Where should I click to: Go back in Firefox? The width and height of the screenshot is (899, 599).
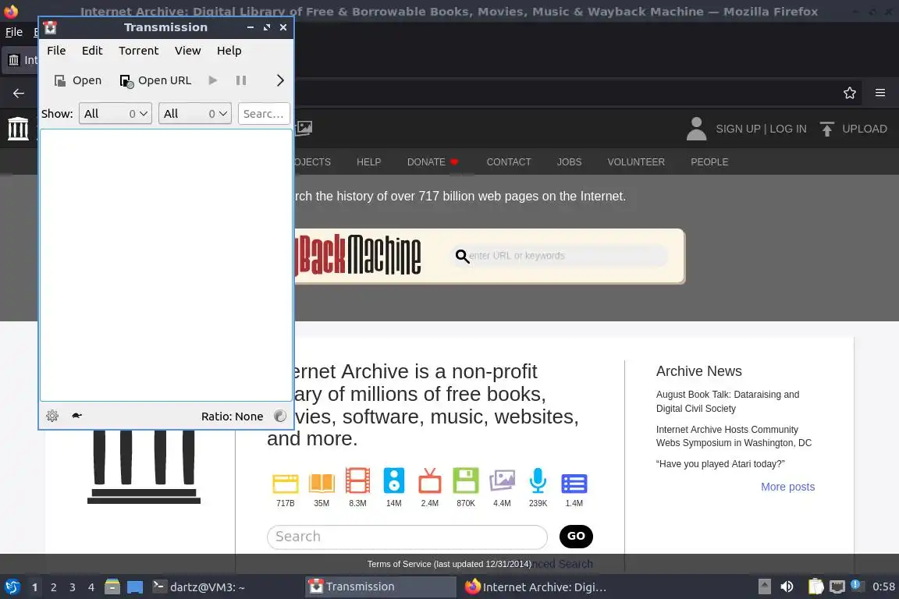pos(19,93)
